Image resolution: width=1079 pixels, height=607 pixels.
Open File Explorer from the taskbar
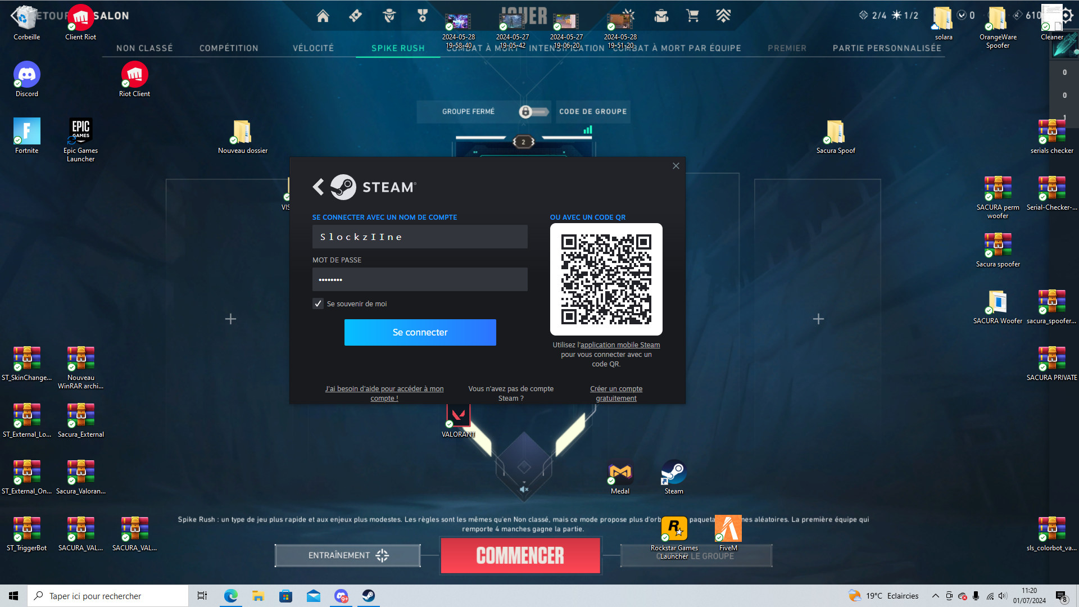pos(258,596)
